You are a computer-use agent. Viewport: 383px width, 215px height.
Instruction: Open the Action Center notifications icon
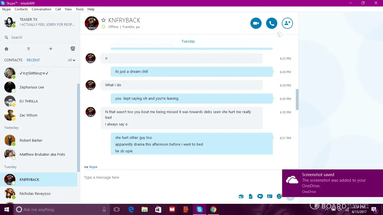[374, 209]
